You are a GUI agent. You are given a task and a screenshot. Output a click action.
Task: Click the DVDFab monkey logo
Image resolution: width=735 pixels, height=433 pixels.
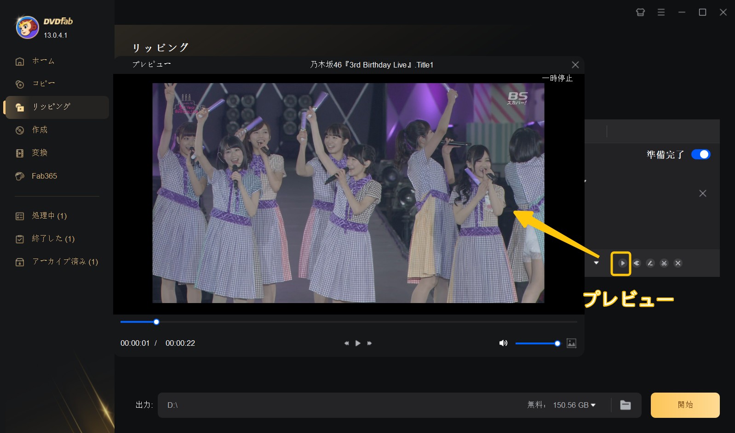pos(27,28)
